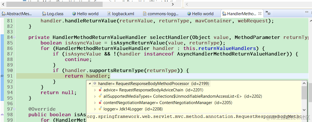Screen dimensions: 312x122
Task: Click the file icon on commons-logg... tab
Action: coord(145,14)
